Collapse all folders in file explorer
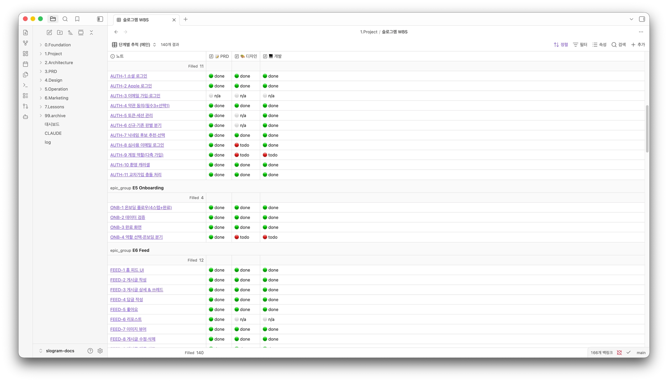 click(x=91, y=32)
